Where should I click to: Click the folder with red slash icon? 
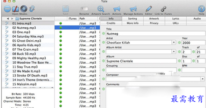coord(16,9)
